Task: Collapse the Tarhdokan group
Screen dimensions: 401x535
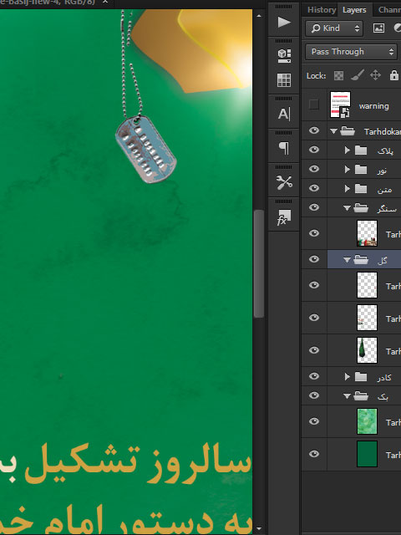Action: 334,131
